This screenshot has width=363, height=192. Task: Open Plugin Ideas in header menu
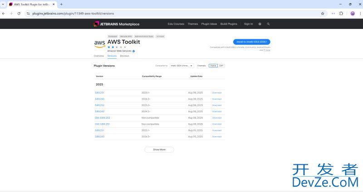pyautogui.click(x=209, y=24)
